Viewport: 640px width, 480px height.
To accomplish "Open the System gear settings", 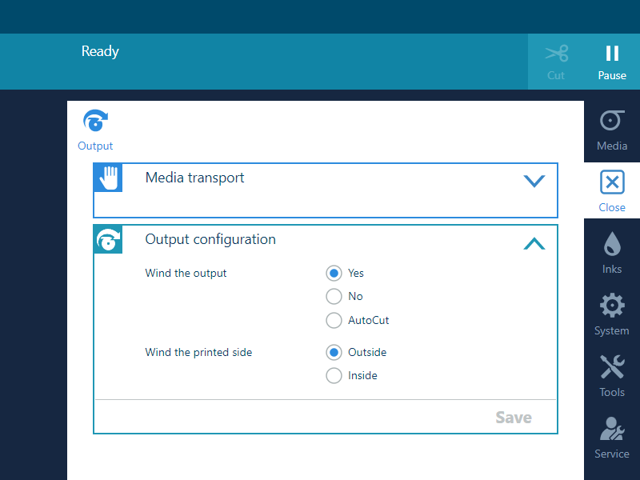I will 612,313.
